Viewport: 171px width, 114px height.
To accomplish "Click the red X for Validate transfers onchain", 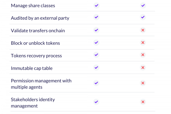I will tap(143, 30).
